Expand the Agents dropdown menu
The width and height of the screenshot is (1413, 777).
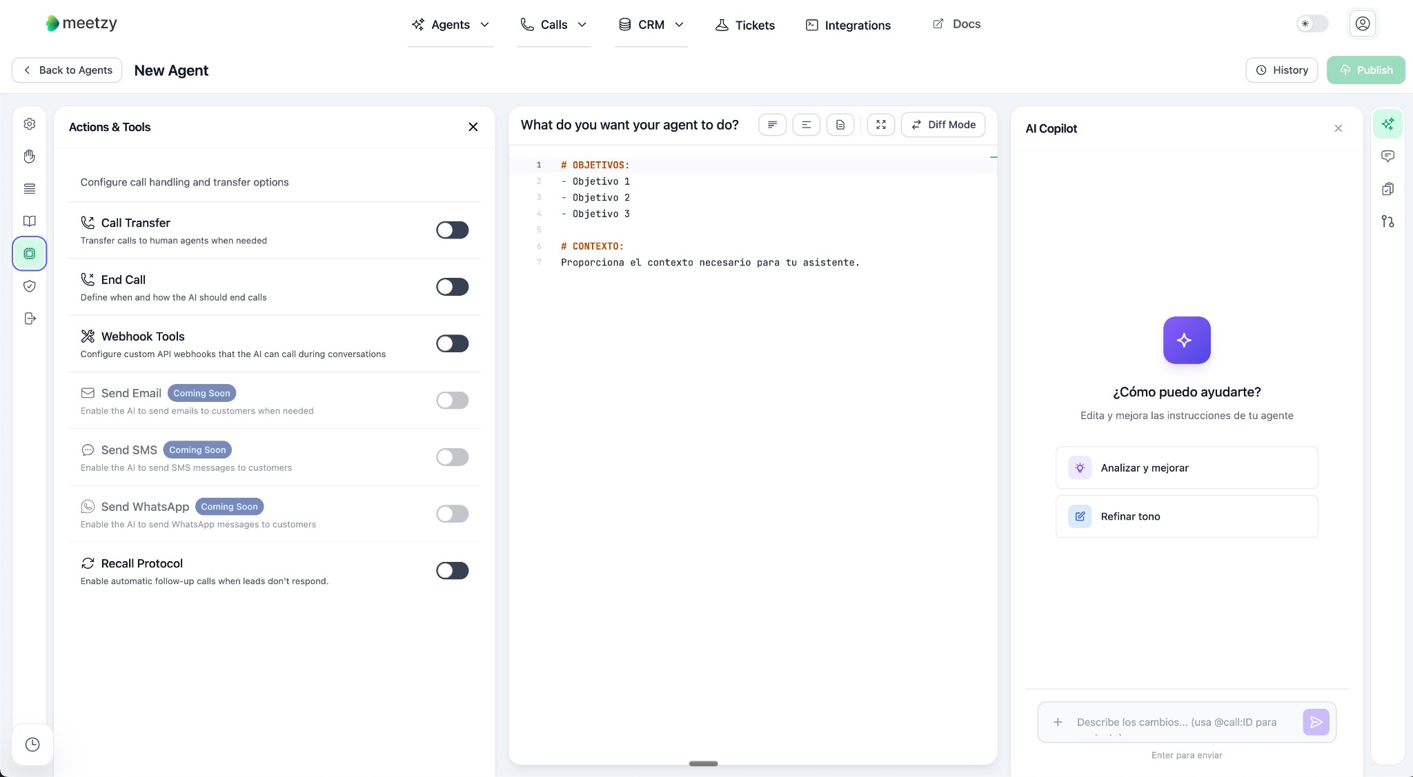(451, 25)
